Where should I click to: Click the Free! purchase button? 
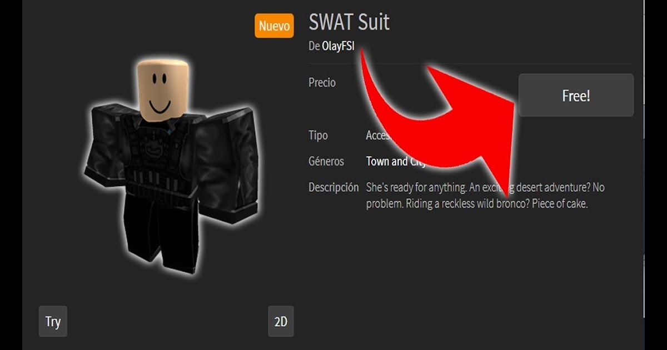[576, 96]
